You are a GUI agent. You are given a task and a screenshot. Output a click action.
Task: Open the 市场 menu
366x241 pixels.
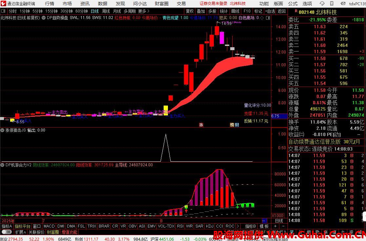(67, 4)
